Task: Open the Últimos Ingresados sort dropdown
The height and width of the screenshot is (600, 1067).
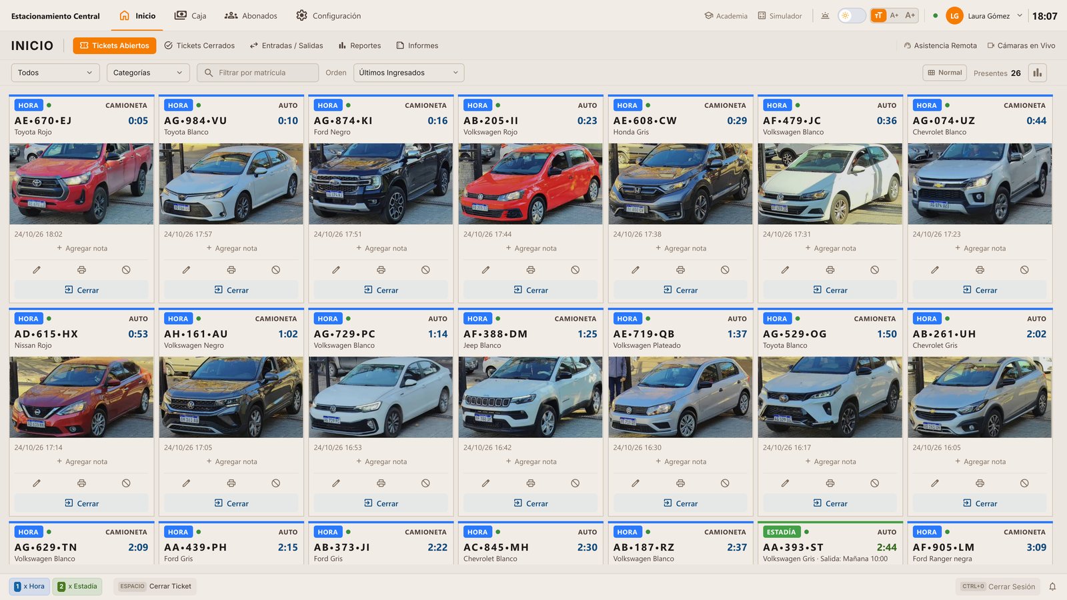Action: (x=409, y=73)
